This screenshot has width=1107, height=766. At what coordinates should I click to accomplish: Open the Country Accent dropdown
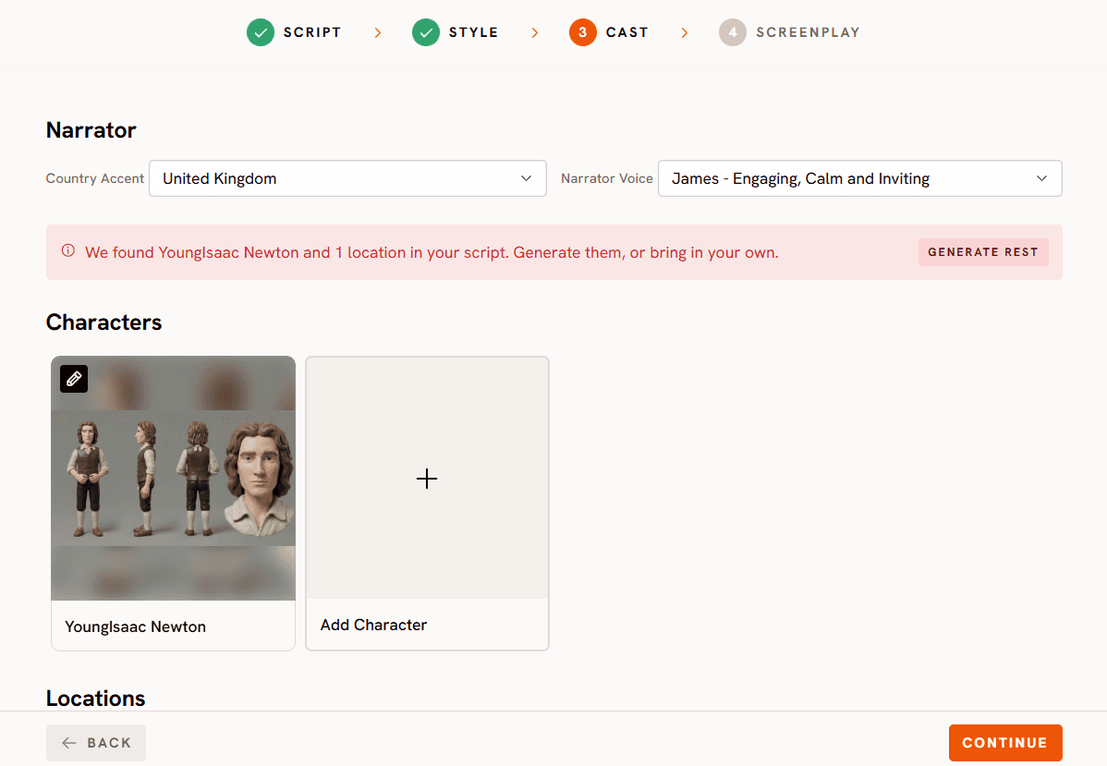pos(347,178)
